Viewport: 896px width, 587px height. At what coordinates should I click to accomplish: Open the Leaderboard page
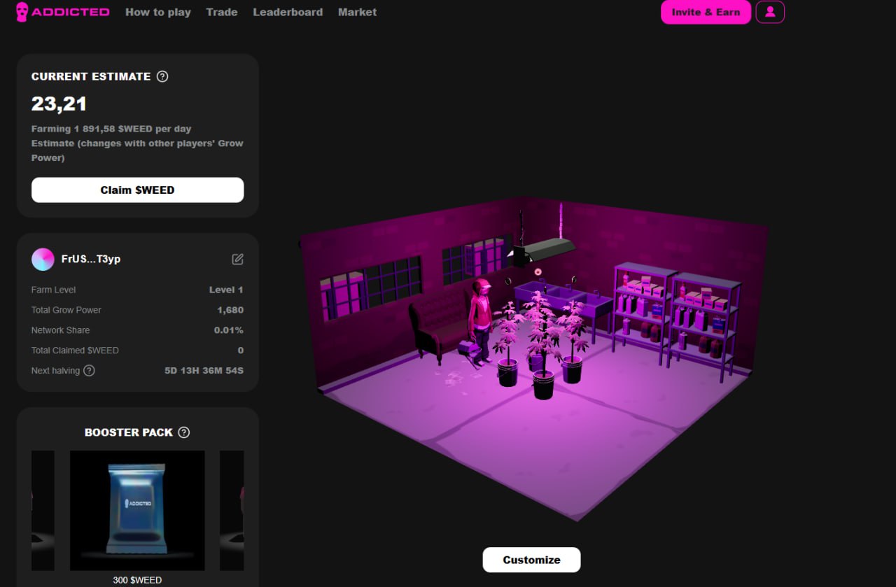point(288,12)
